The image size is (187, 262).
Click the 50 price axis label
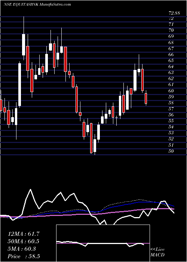tap(171, 151)
